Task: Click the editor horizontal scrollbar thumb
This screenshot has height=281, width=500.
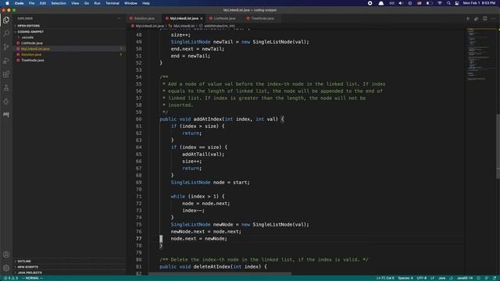Action: [x=220, y=273]
